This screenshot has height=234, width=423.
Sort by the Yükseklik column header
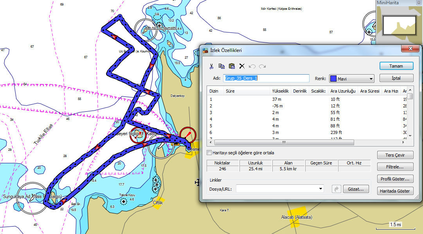point(280,91)
